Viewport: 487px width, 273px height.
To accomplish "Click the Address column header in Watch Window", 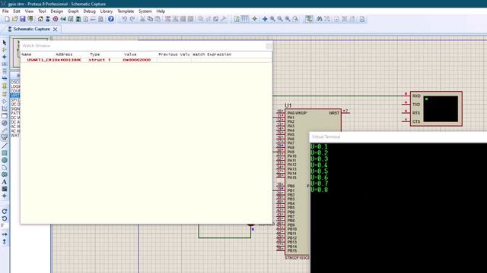I will click(64, 54).
